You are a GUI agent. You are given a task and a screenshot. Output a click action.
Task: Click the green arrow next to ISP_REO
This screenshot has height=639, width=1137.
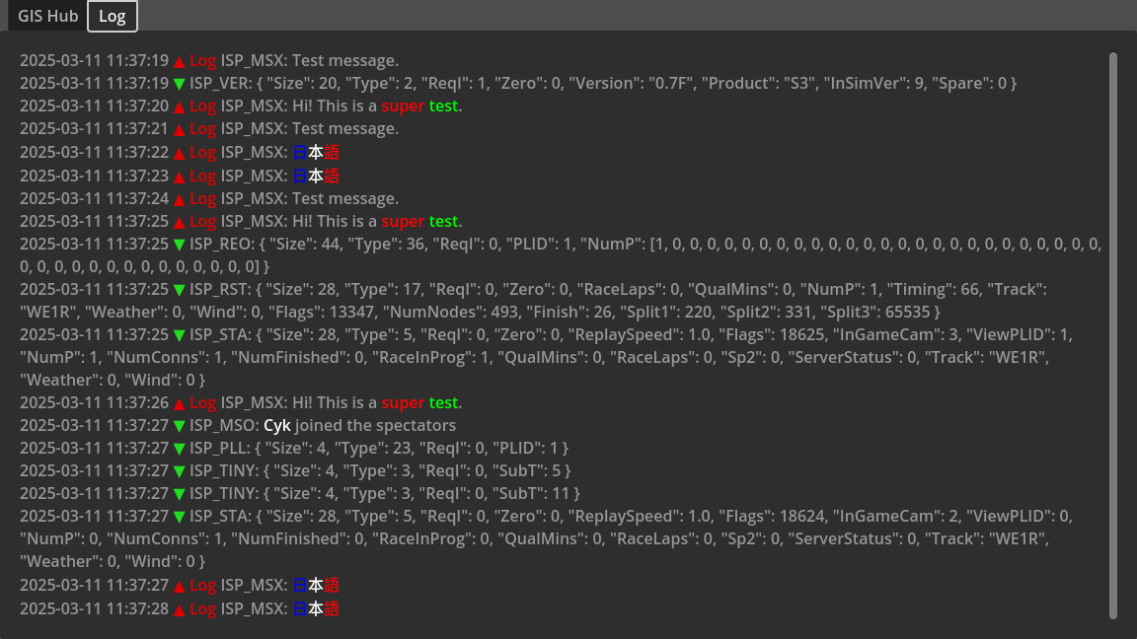point(179,245)
